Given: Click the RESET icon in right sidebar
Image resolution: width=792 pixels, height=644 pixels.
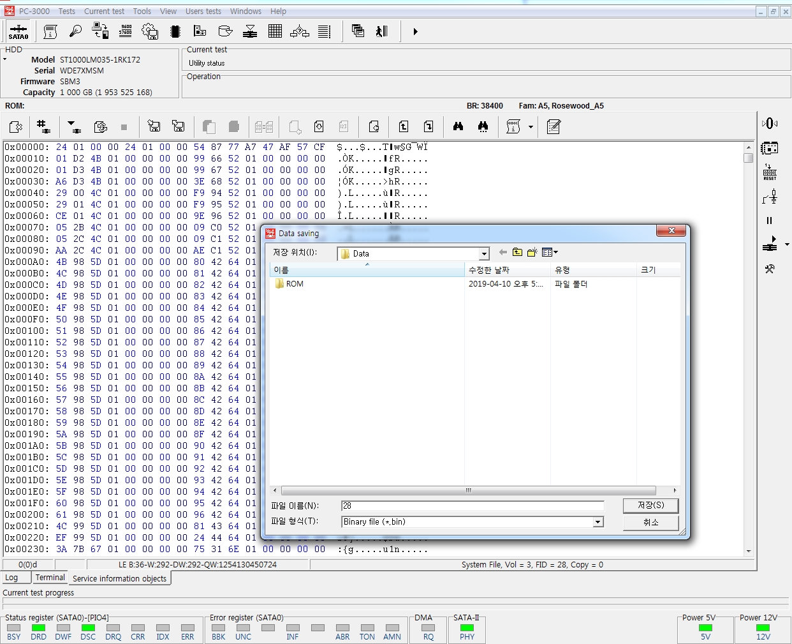Looking at the screenshot, I should click(770, 172).
